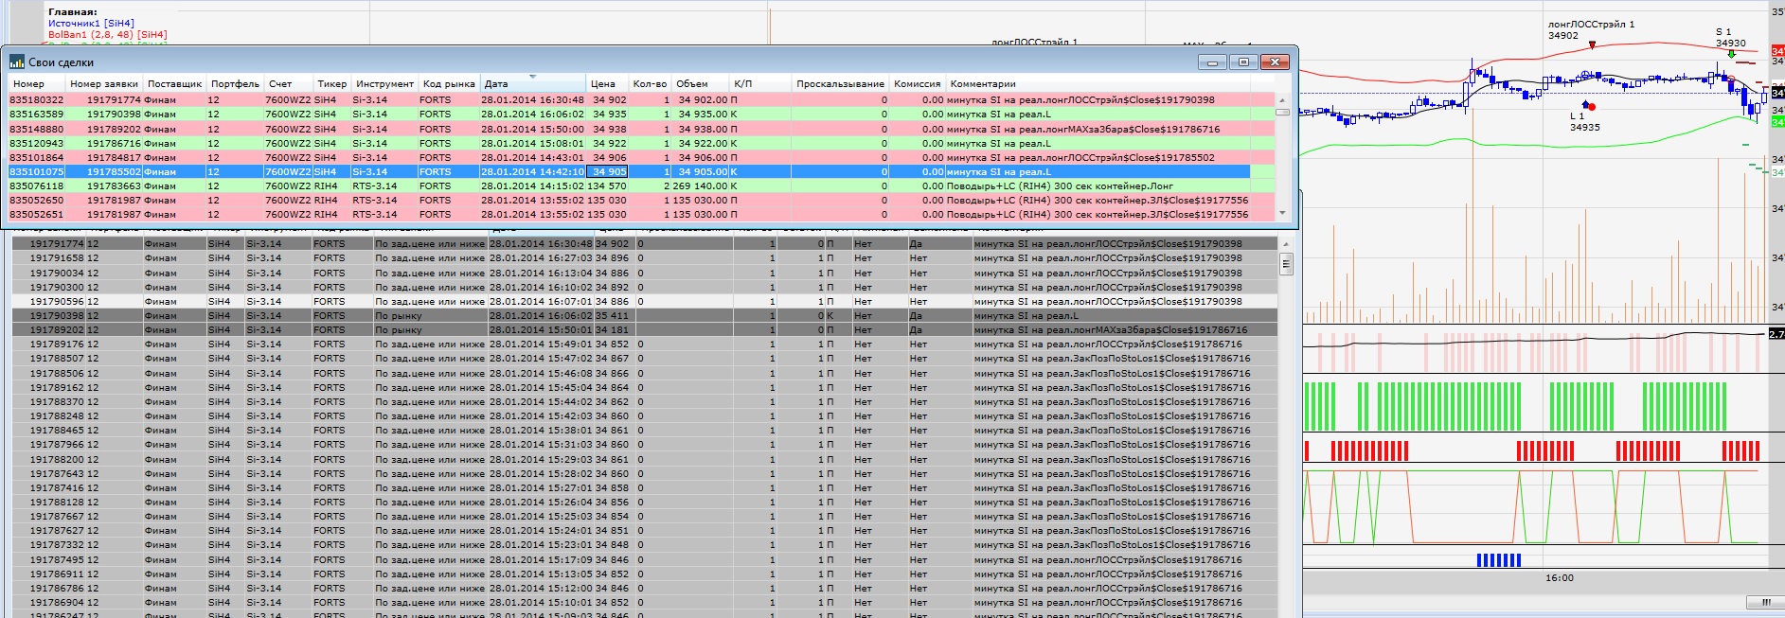Select order 191790034 in the orders table
1785x618 pixels.
644,273
